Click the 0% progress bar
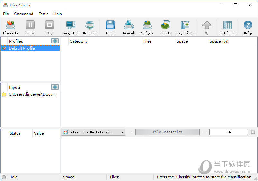Image resolution: width=258 pixels, height=181 pixels. (228, 132)
